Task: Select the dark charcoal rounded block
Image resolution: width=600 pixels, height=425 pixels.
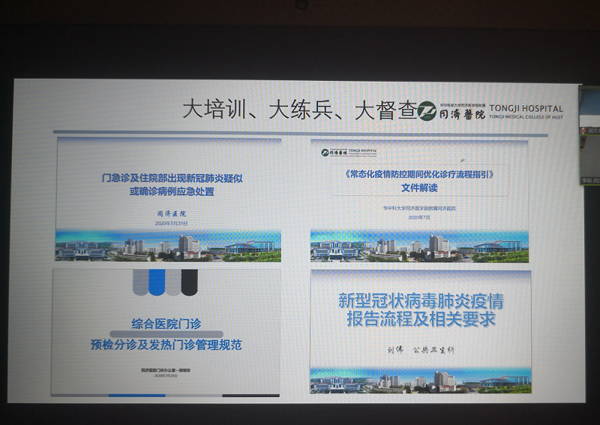Action: (189, 282)
